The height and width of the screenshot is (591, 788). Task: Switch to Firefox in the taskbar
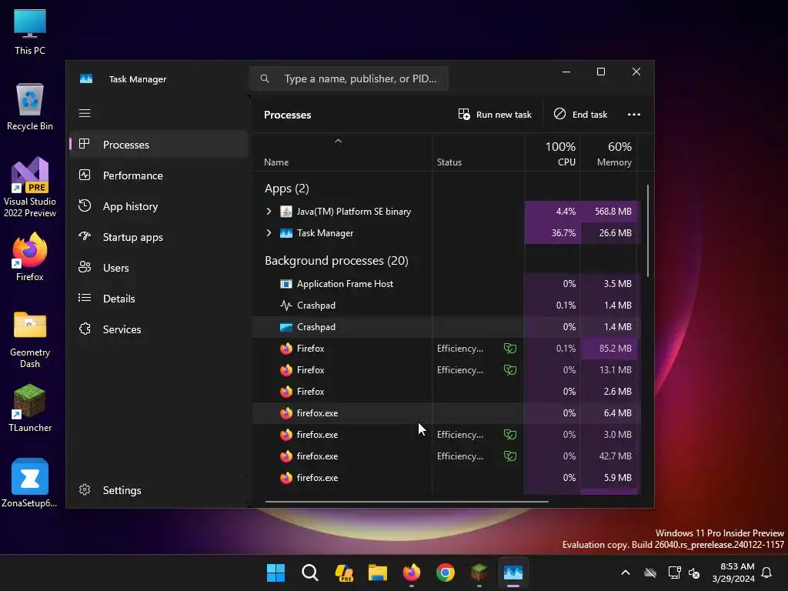(412, 573)
